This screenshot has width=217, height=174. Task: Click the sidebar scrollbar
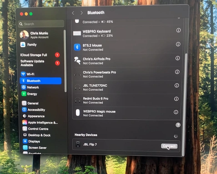pyautogui.click(x=65, y=61)
